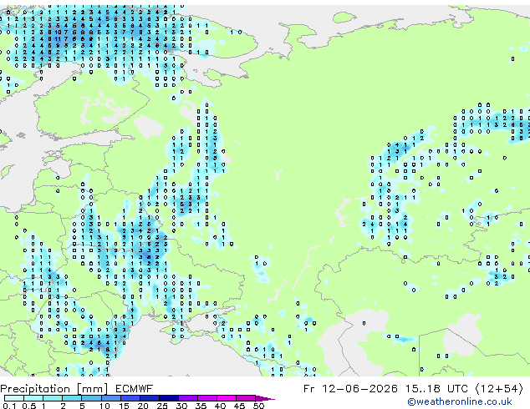
Task: Click the 45–50 mm magenta legend swatch
Action: click(x=246, y=398)
